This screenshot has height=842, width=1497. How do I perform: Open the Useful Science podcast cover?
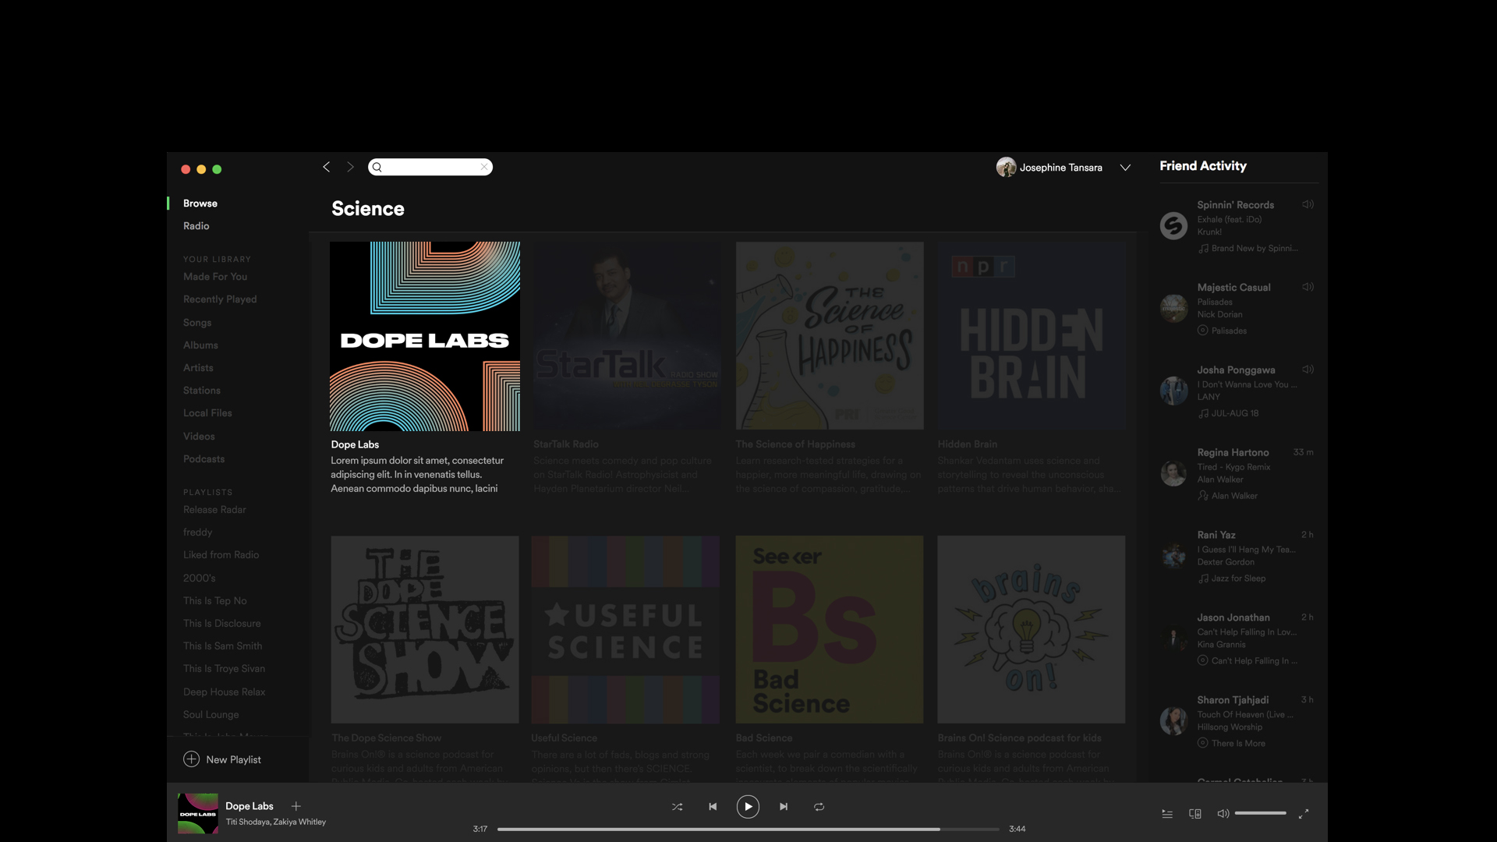coord(625,629)
